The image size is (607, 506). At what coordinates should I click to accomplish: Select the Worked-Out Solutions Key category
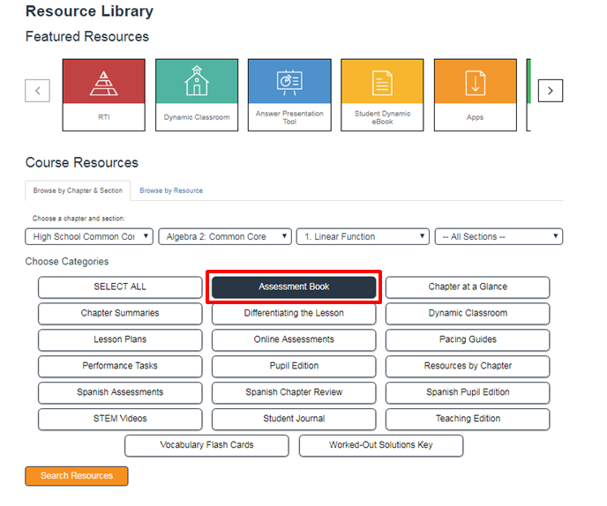(x=380, y=445)
